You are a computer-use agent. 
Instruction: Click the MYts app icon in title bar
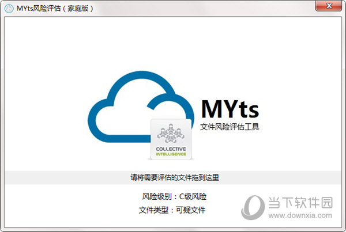tap(9, 9)
